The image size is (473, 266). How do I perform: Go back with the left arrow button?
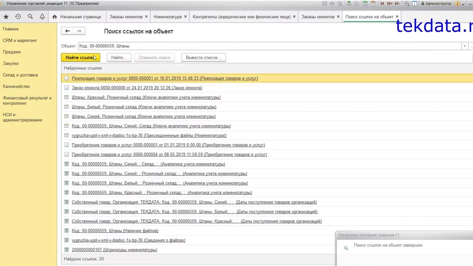click(x=67, y=31)
